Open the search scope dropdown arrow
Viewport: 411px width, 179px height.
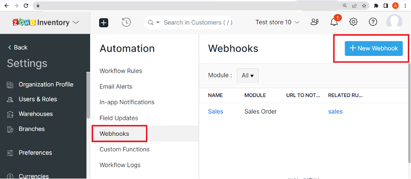158,23
